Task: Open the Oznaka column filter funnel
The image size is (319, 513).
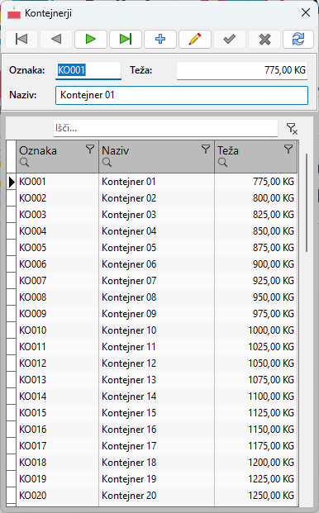Action: (90, 150)
